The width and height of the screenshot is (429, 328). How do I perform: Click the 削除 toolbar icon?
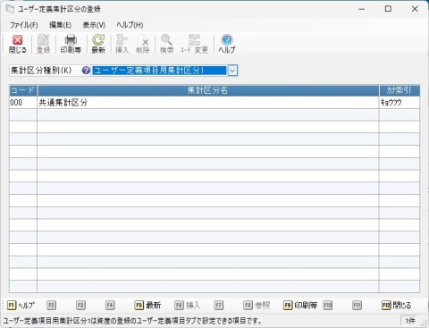[143, 44]
